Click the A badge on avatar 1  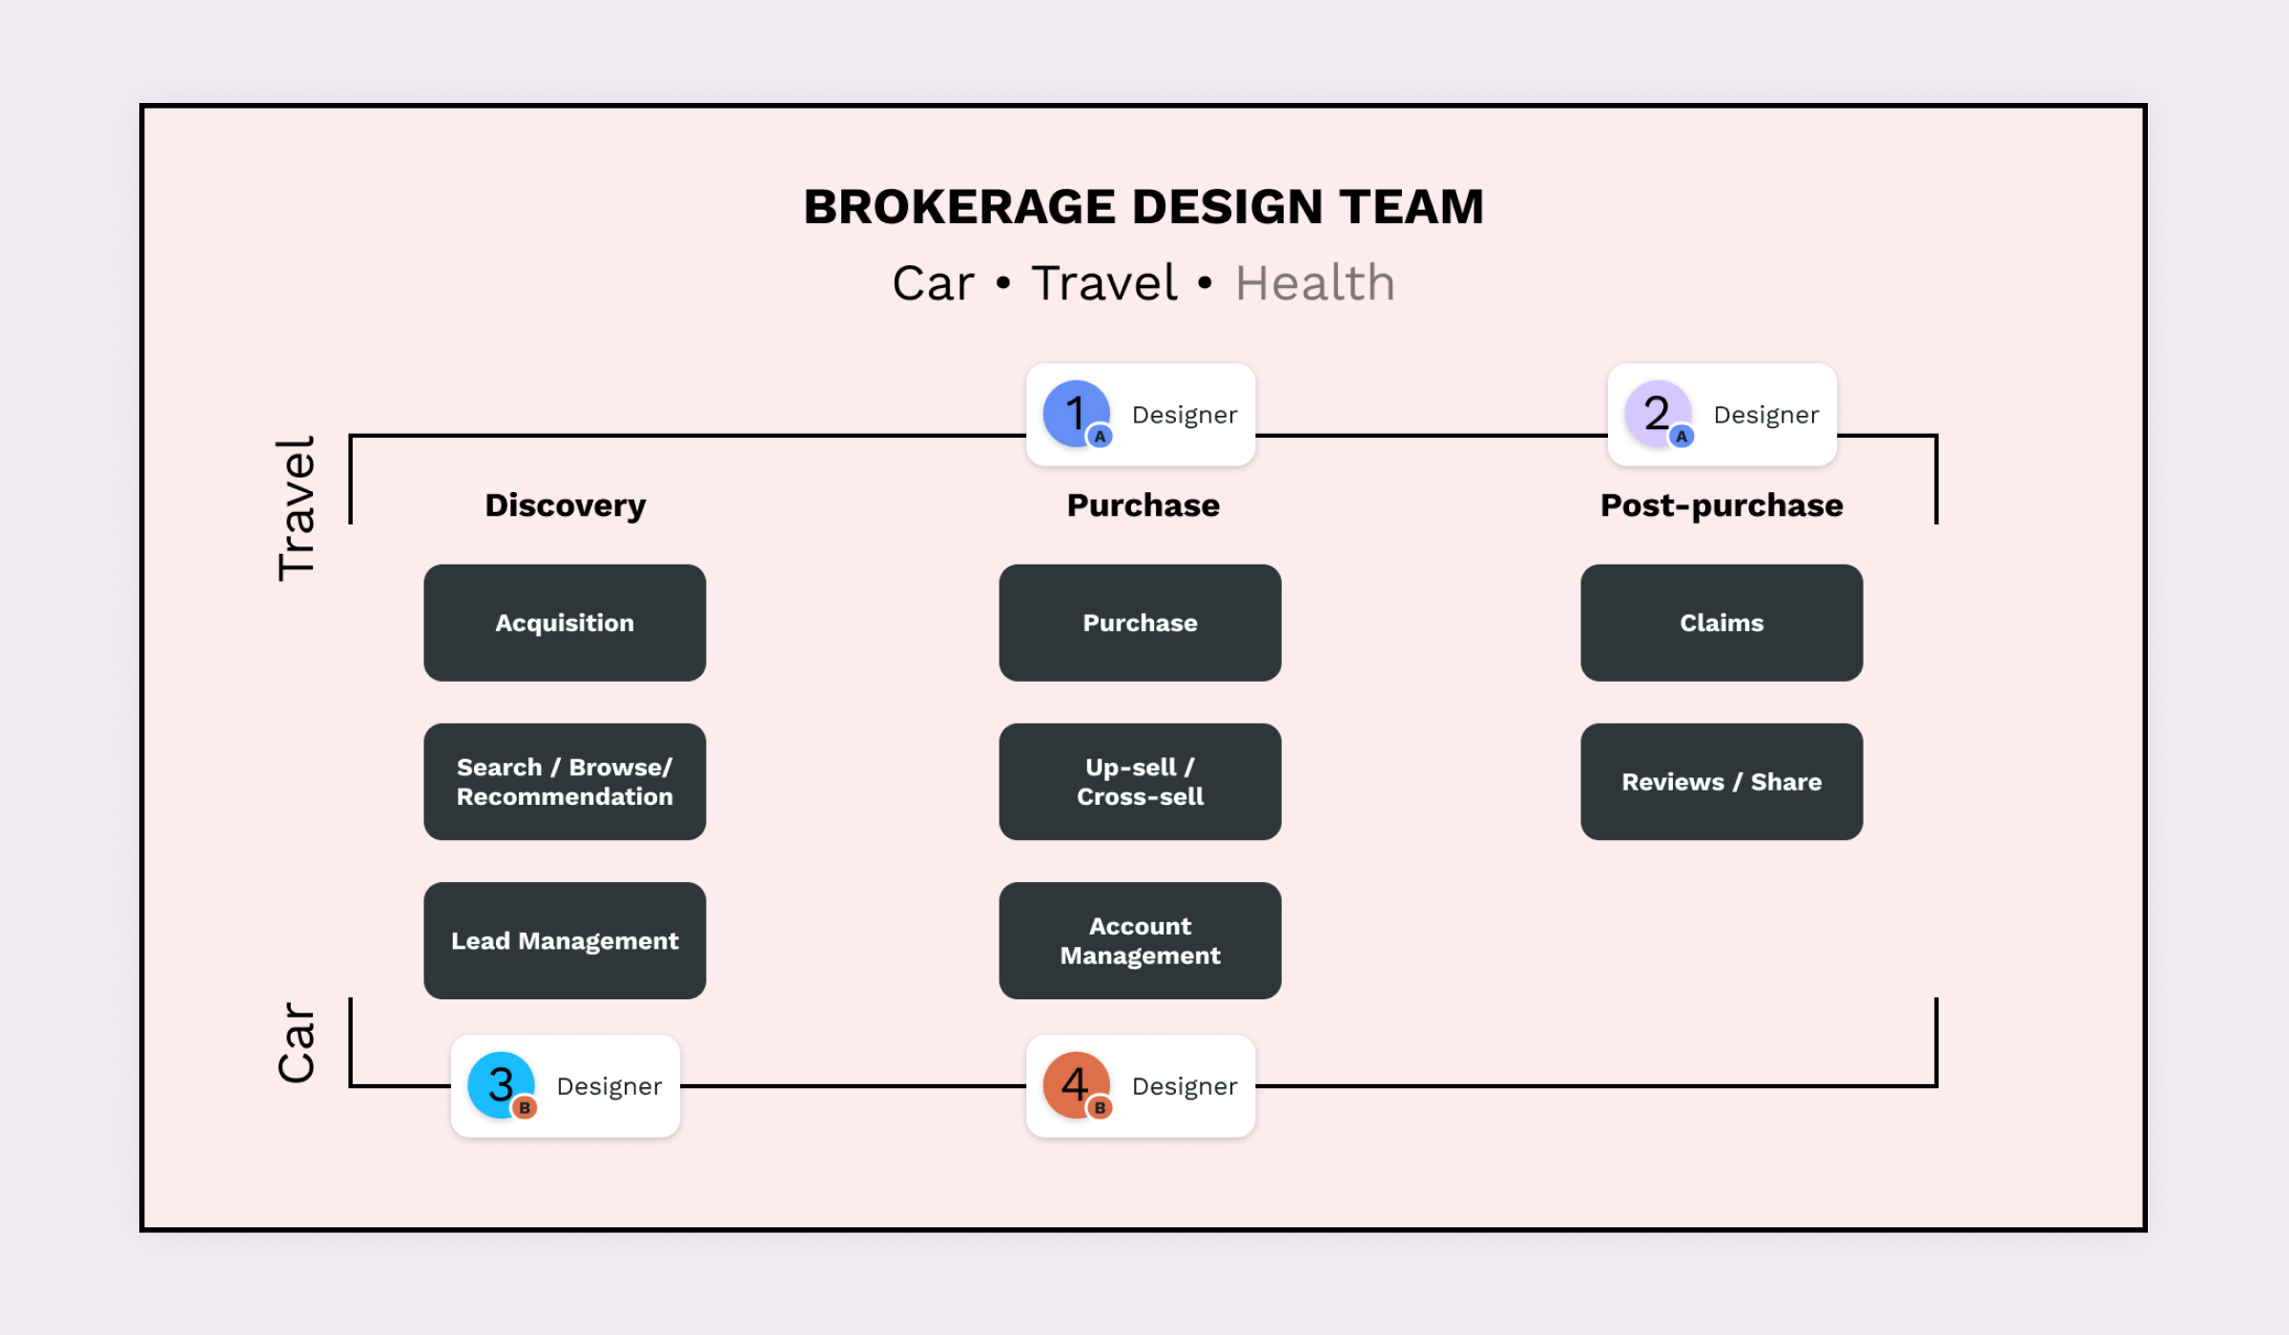(x=1100, y=437)
